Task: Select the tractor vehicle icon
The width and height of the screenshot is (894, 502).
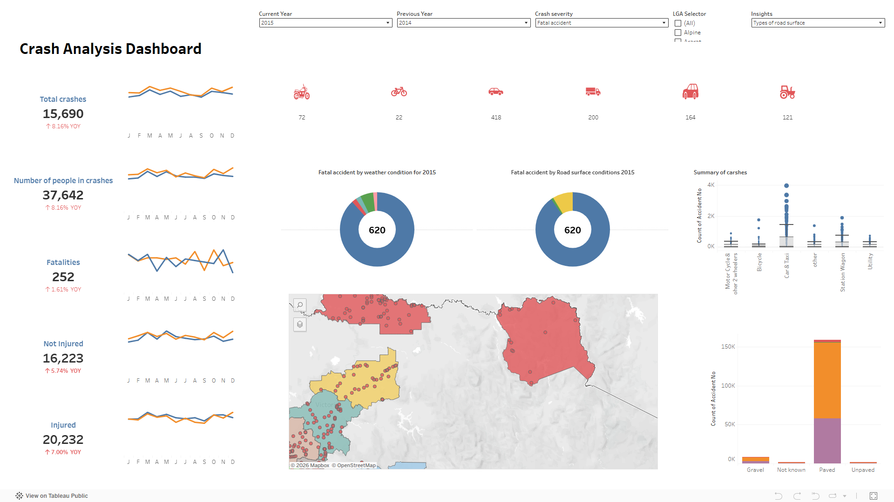Action: (x=787, y=92)
